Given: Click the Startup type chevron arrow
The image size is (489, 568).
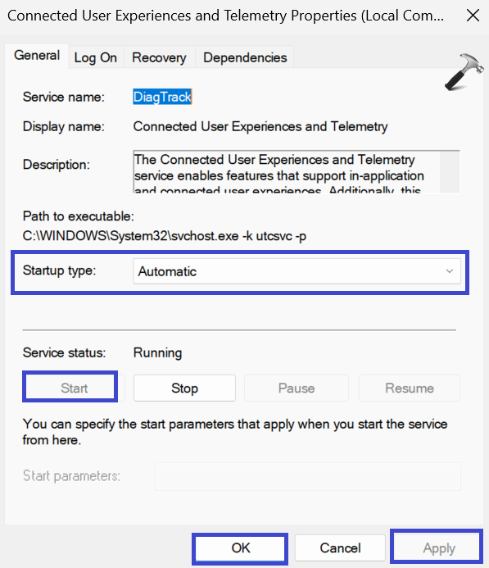Looking at the screenshot, I should click(x=450, y=271).
